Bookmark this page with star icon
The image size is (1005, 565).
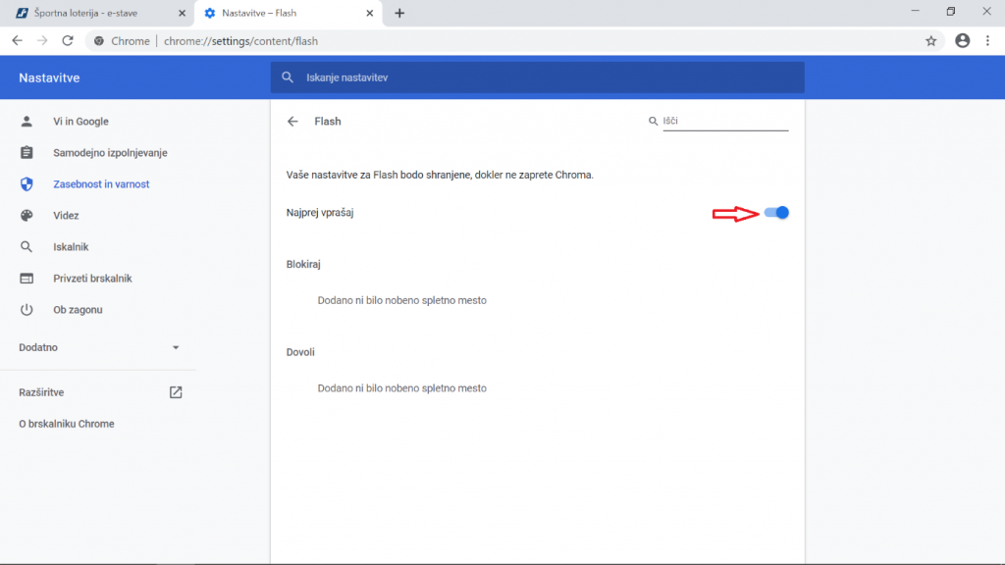coord(930,41)
